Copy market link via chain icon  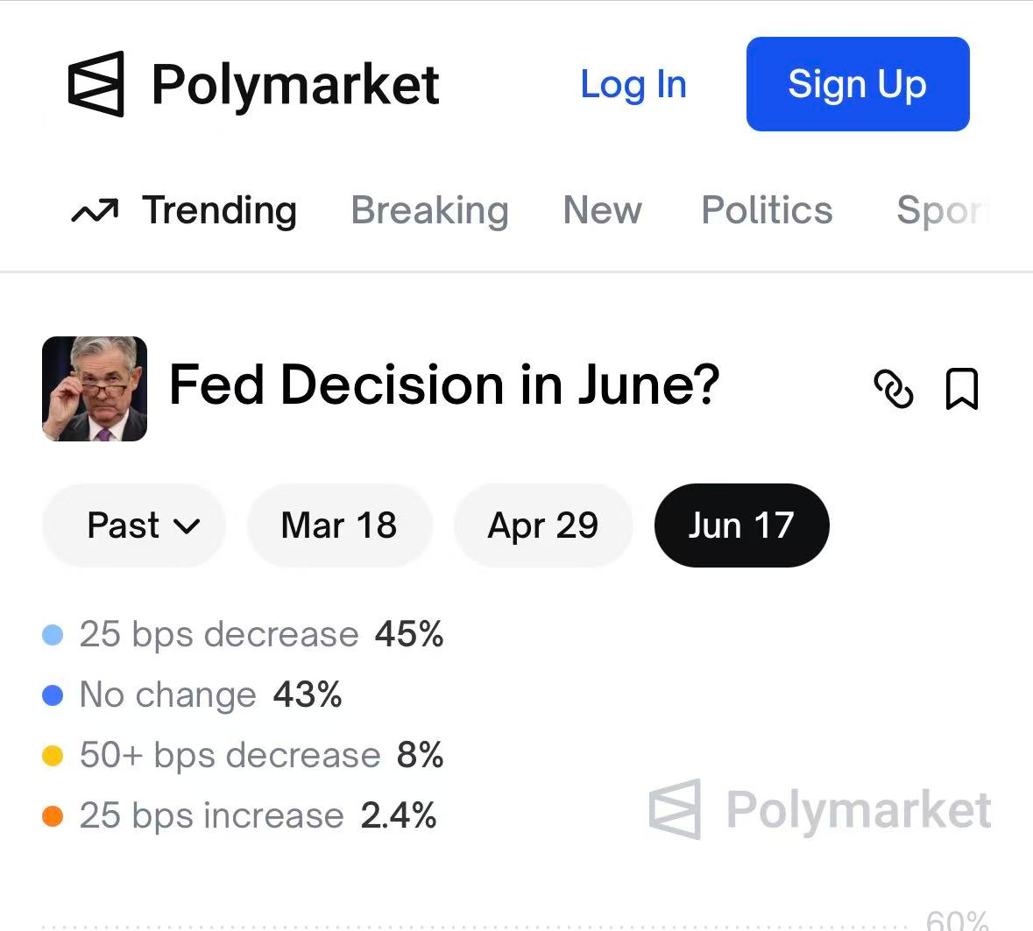893,389
